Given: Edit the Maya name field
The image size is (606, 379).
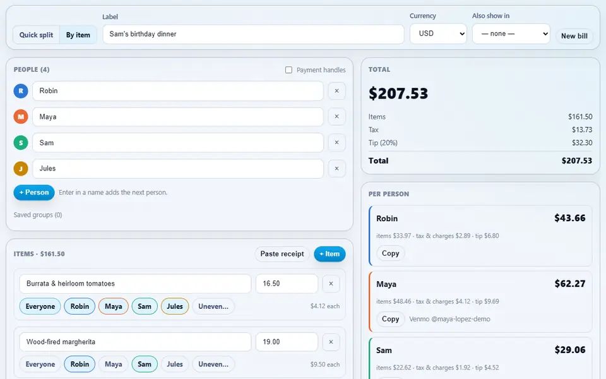Looking at the screenshot, I should pyautogui.click(x=178, y=117).
